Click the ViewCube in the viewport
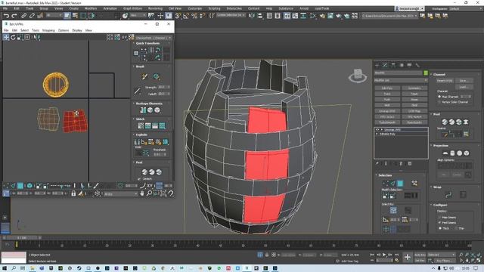Viewport: 484px width, 272px height. [x=358, y=76]
